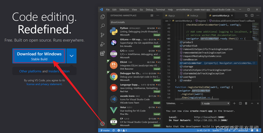This screenshot has width=263, height=133.
Task: Select 'userAgent' autocomplete suggestion
Action: [218, 77]
